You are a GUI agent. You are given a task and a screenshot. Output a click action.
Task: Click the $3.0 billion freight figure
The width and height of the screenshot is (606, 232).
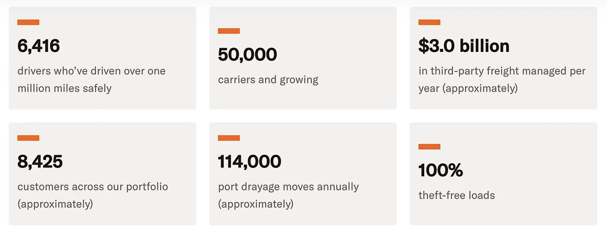click(464, 46)
